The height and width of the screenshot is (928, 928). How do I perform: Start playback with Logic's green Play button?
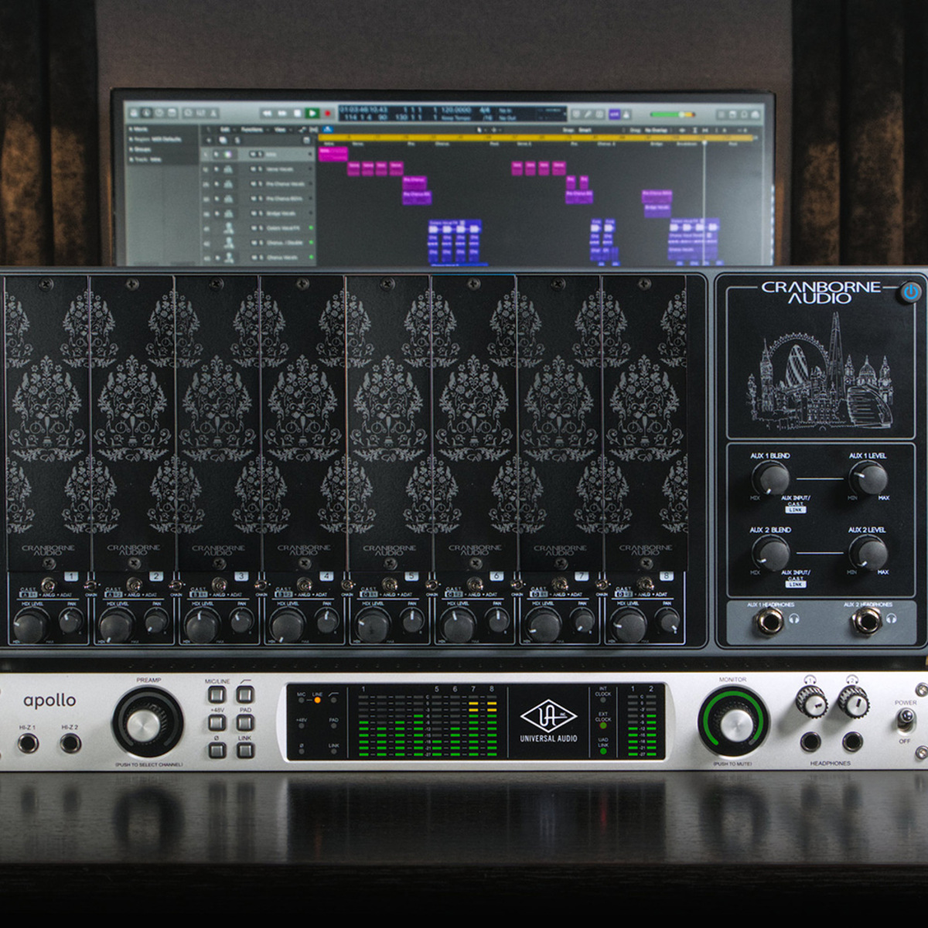312,113
